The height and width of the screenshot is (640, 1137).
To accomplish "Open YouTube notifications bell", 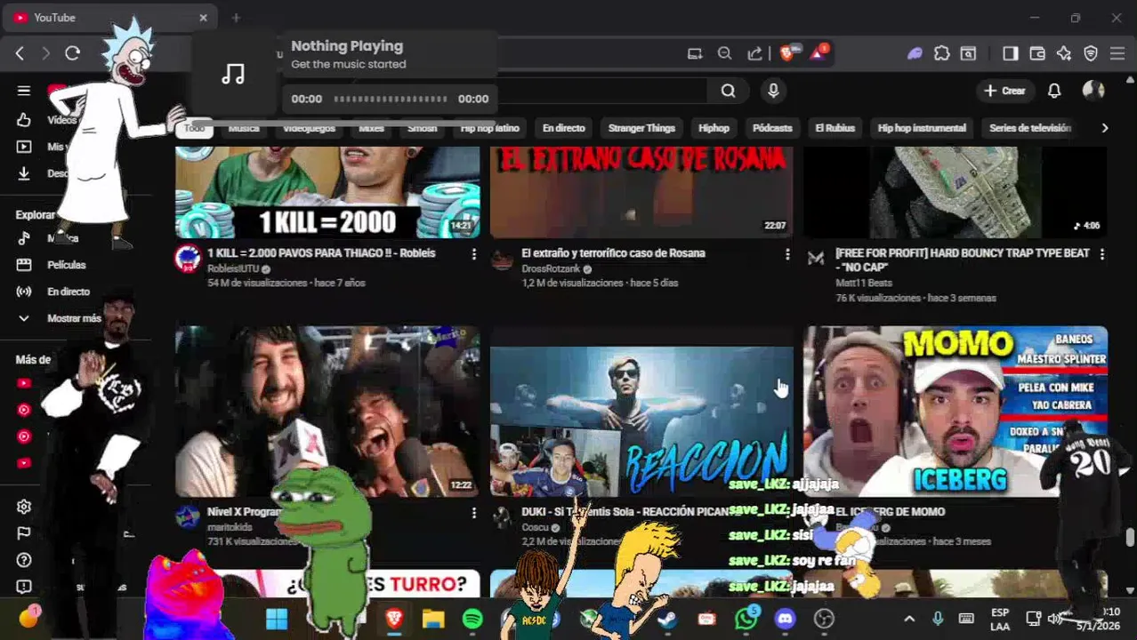I will point(1054,91).
